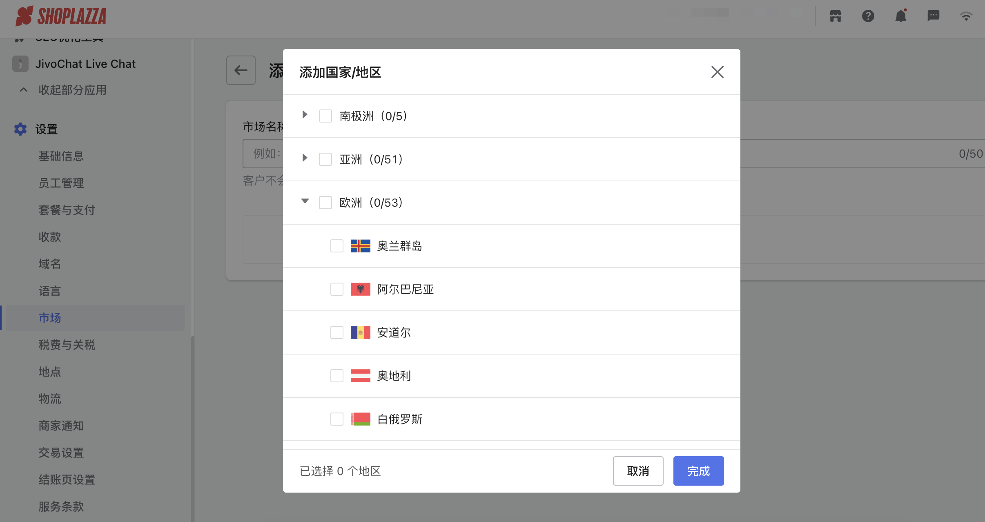The width and height of the screenshot is (985, 522).
Task: Click the 完成 button
Action: (698, 471)
